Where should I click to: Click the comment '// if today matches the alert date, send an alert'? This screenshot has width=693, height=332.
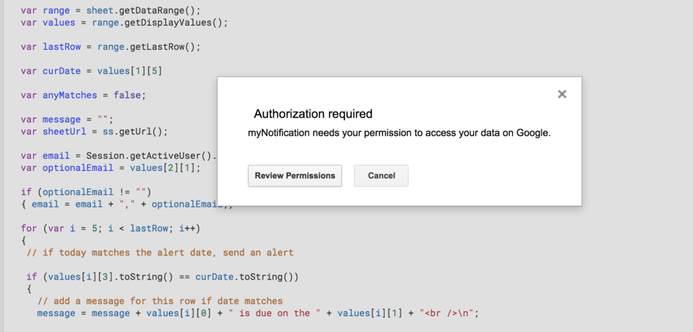pyautogui.click(x=159, y=252)
